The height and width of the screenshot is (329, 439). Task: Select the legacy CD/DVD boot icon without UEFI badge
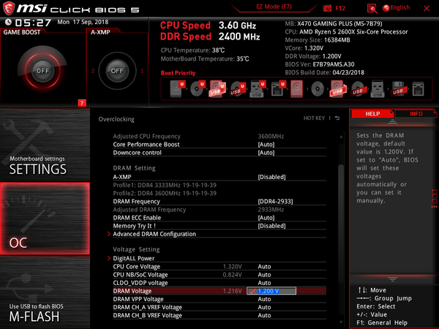click(318, 89)
